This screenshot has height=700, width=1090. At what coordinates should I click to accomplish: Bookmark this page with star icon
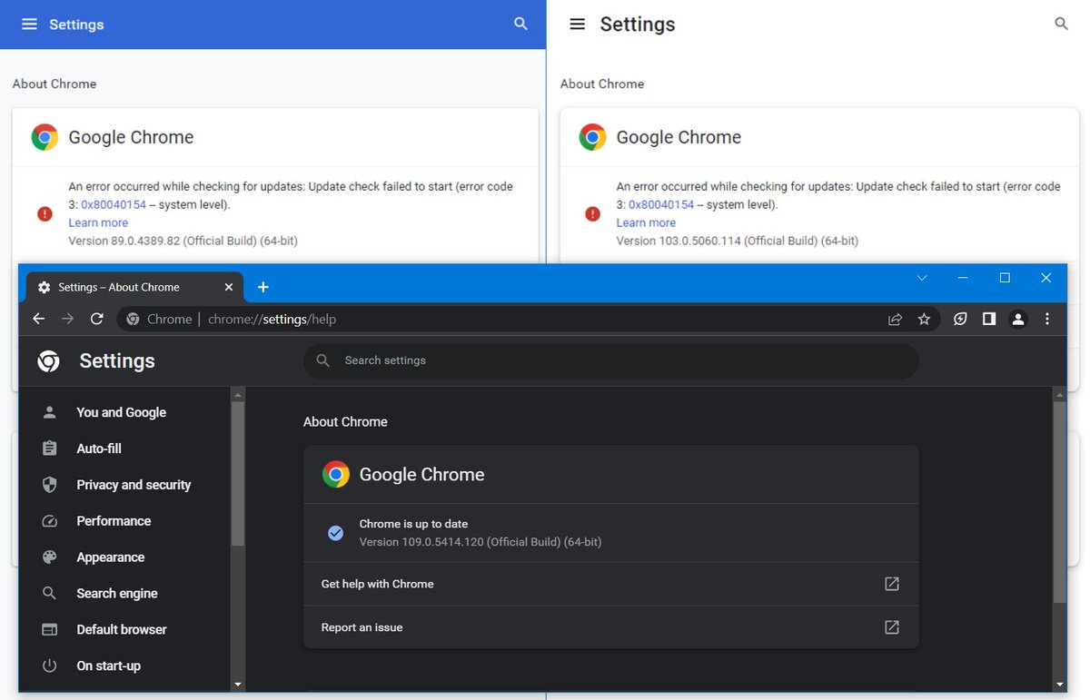pos(924,319)
